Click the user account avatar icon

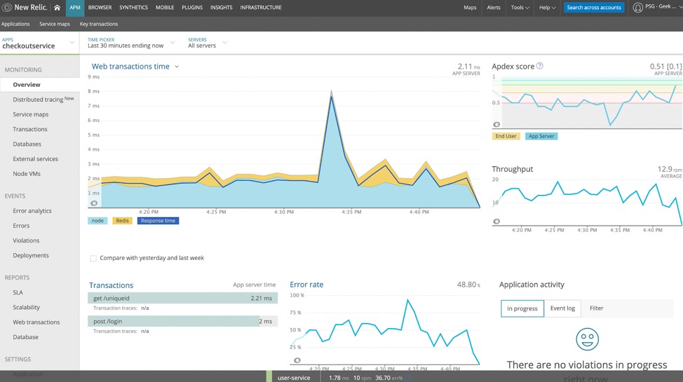pyautogui.click(x=637, y=8)
